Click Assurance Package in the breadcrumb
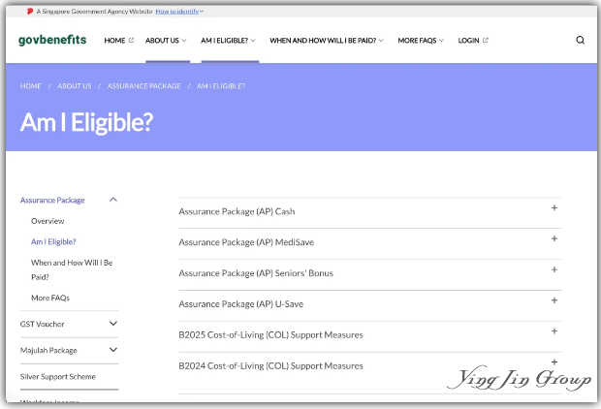Viewport: 601px width, 409px height. 143,86
